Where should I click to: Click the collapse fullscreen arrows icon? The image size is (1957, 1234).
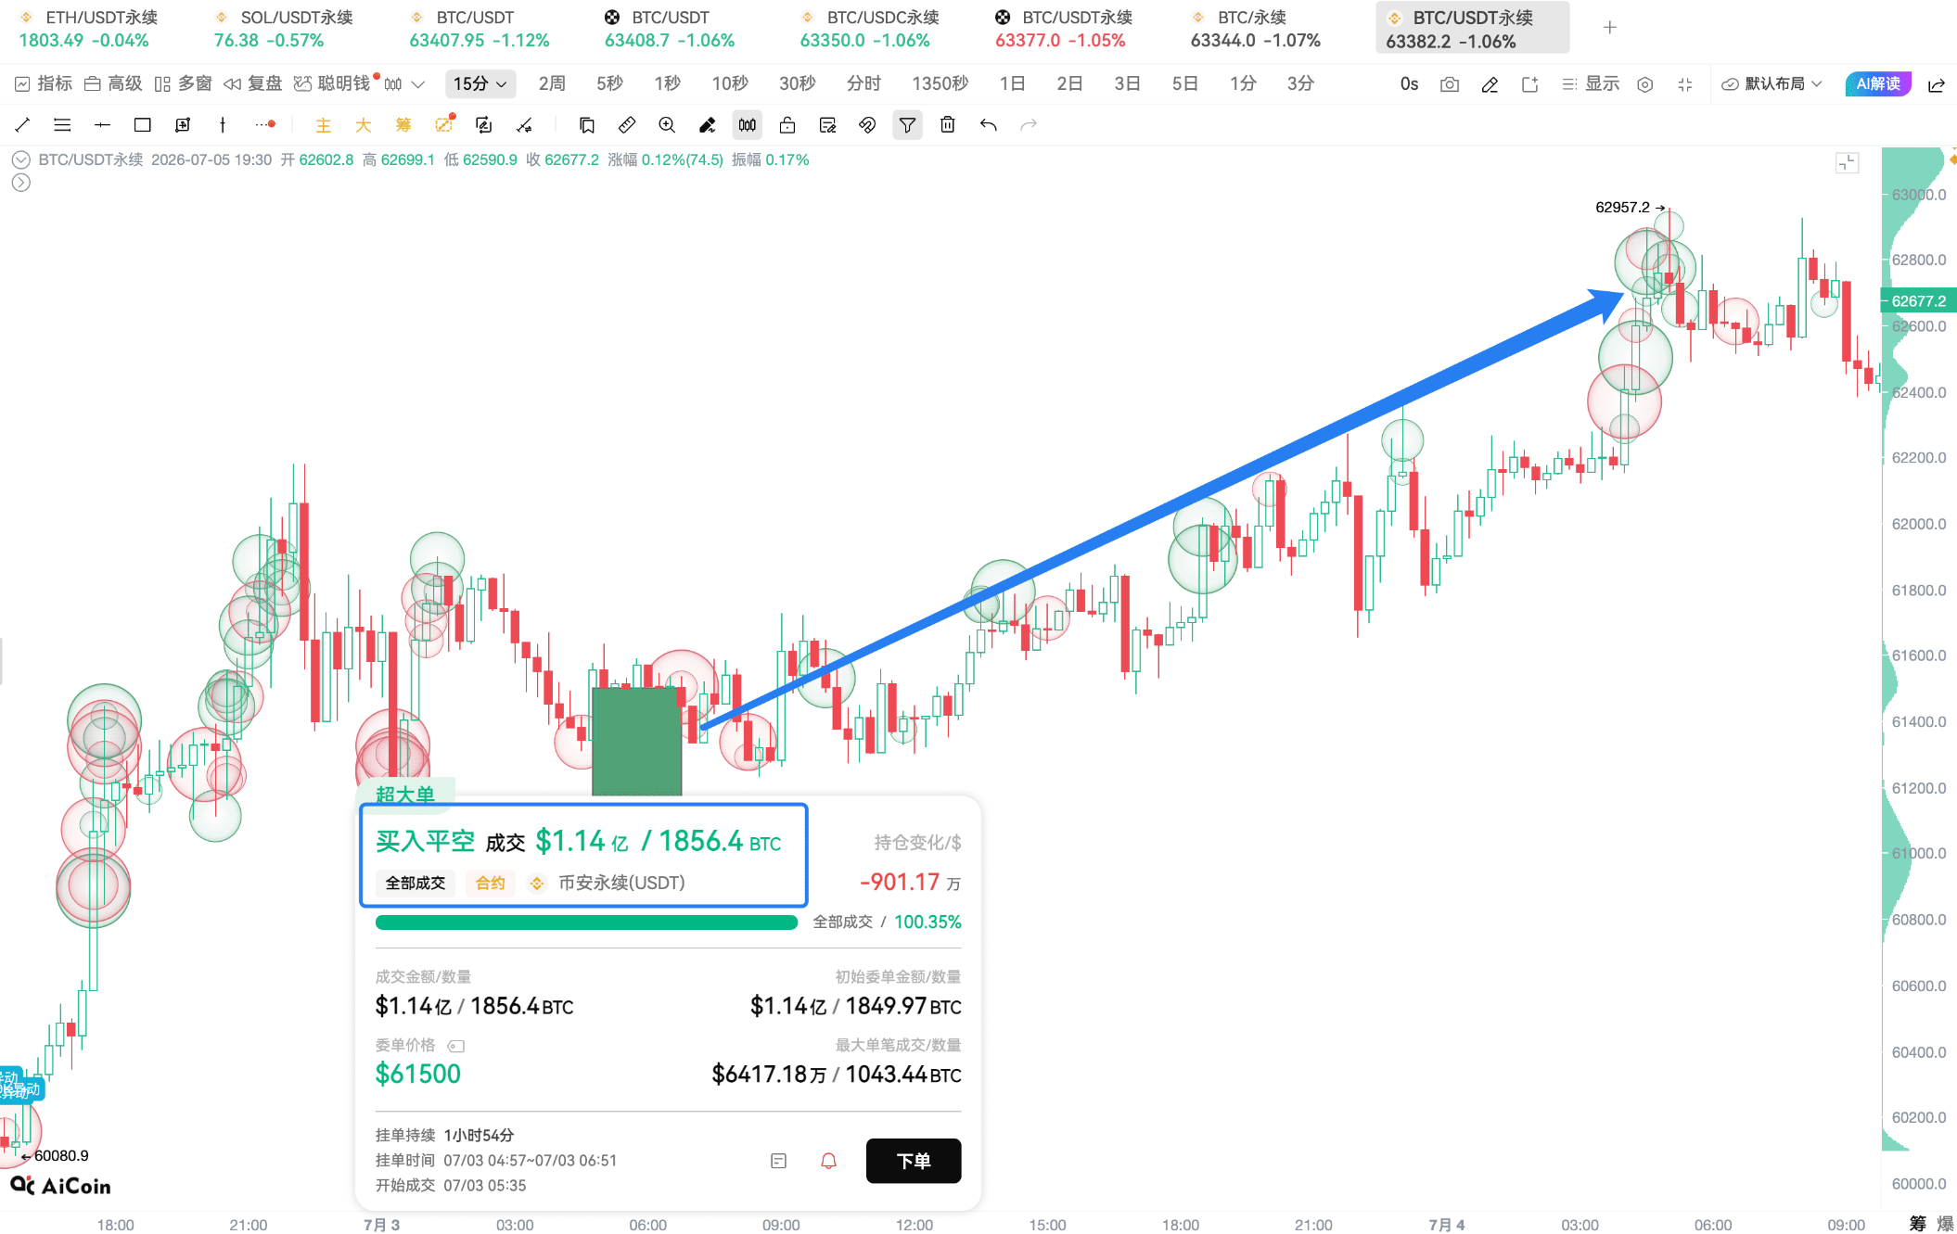[1685, 84]
